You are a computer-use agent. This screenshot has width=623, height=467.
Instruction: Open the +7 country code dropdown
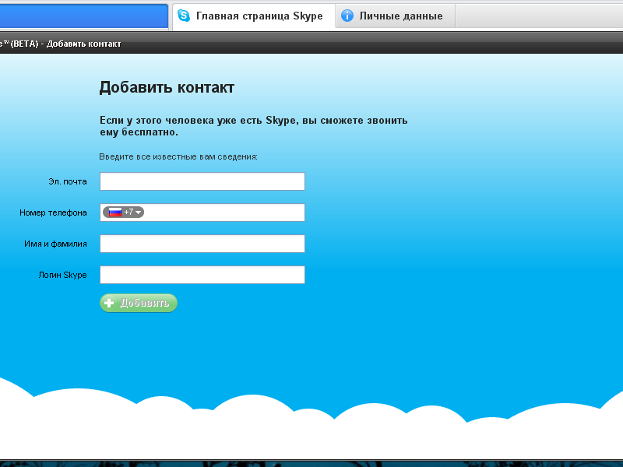(124, 212)
